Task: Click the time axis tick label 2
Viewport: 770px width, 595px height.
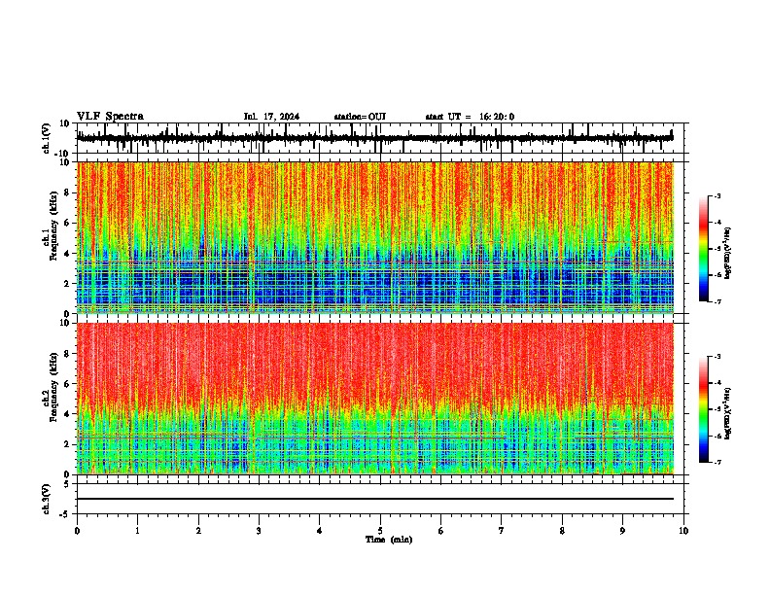Action: (x=198, y=531)
